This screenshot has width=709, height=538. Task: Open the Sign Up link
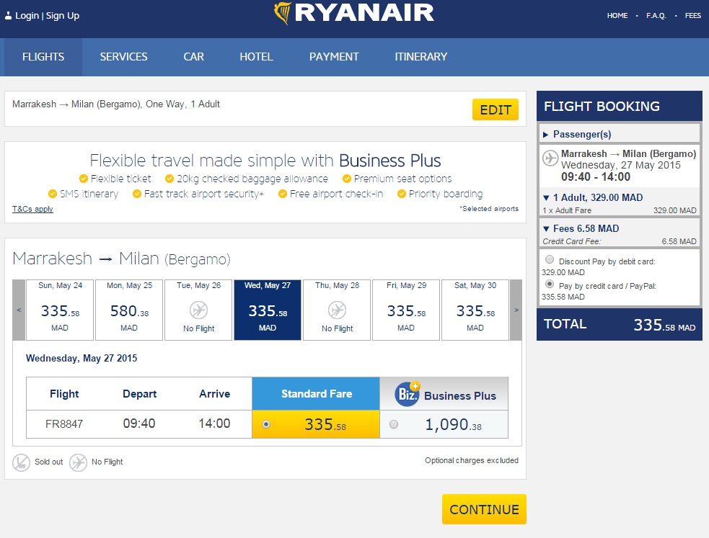[63, 16]
